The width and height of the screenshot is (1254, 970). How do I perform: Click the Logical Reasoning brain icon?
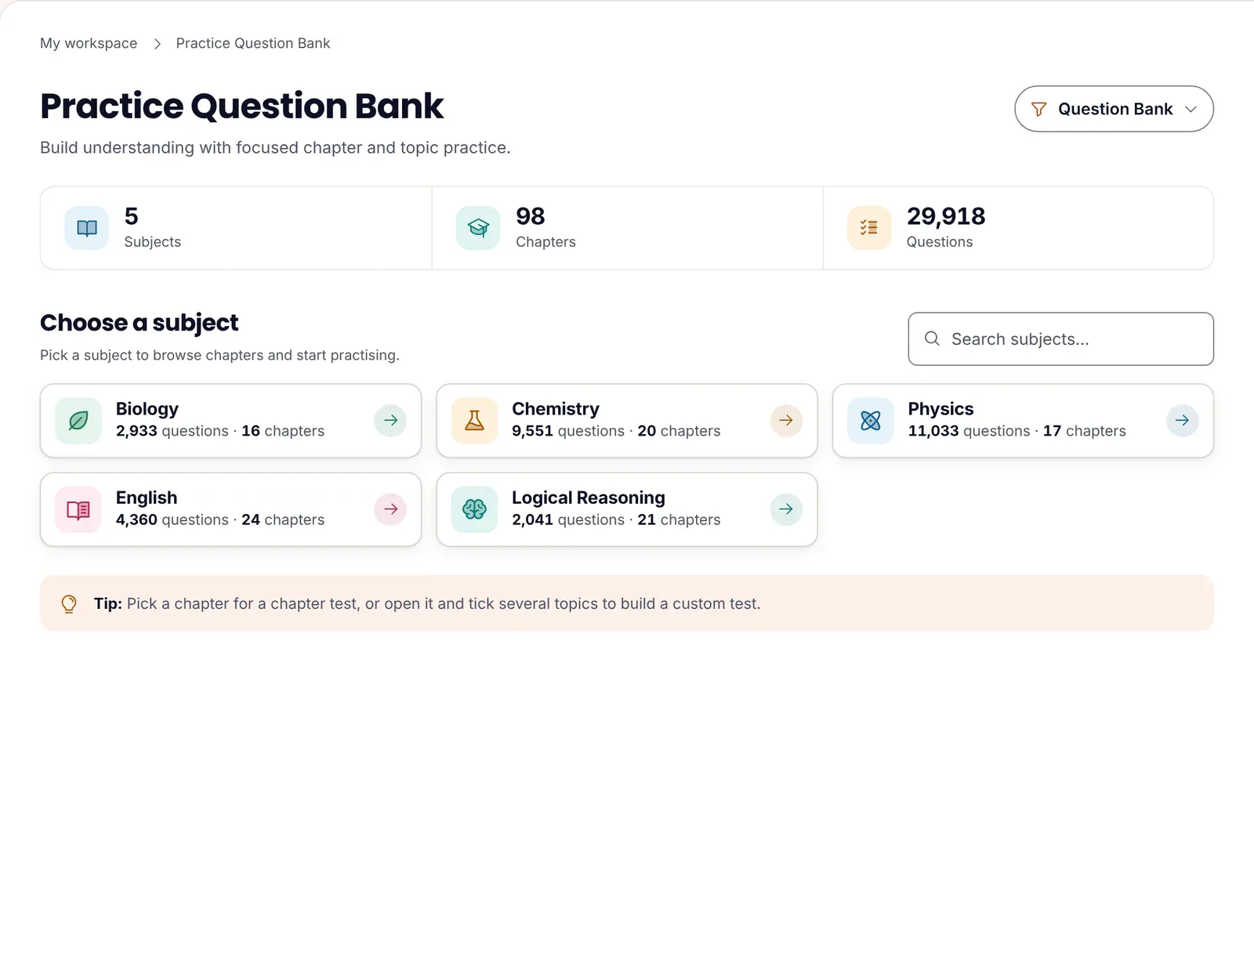pos(474,510)
